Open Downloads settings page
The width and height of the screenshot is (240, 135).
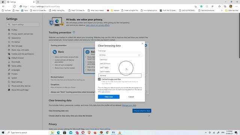tap(16, 62)
